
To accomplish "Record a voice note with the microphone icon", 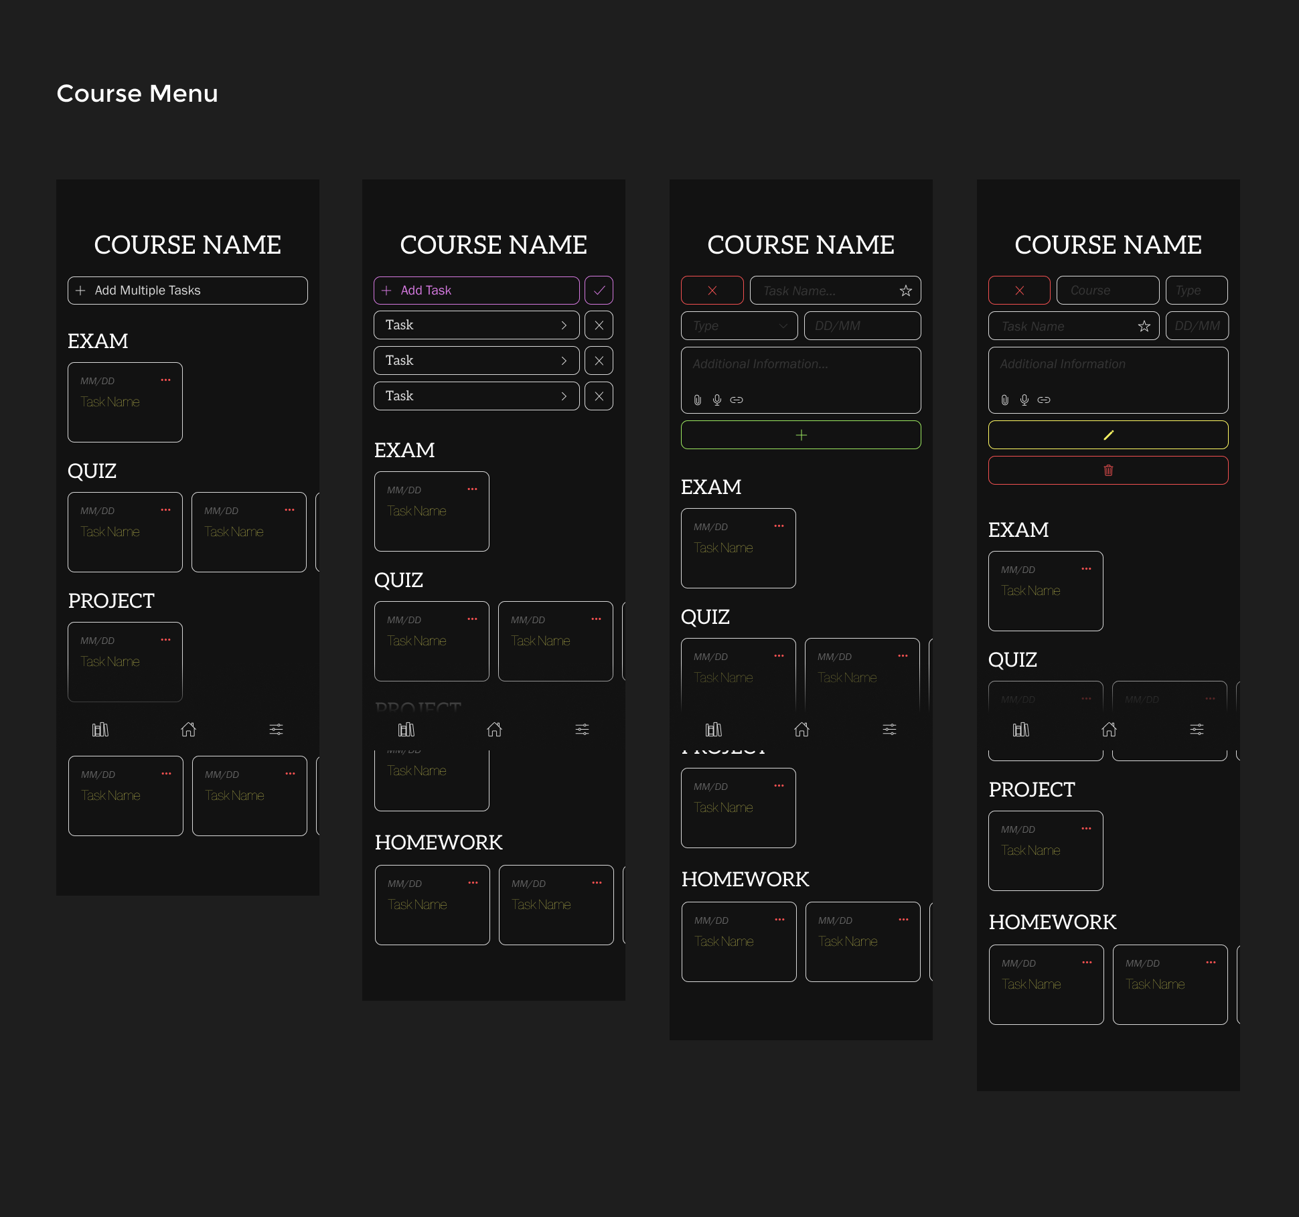I will tap(716, 400).
